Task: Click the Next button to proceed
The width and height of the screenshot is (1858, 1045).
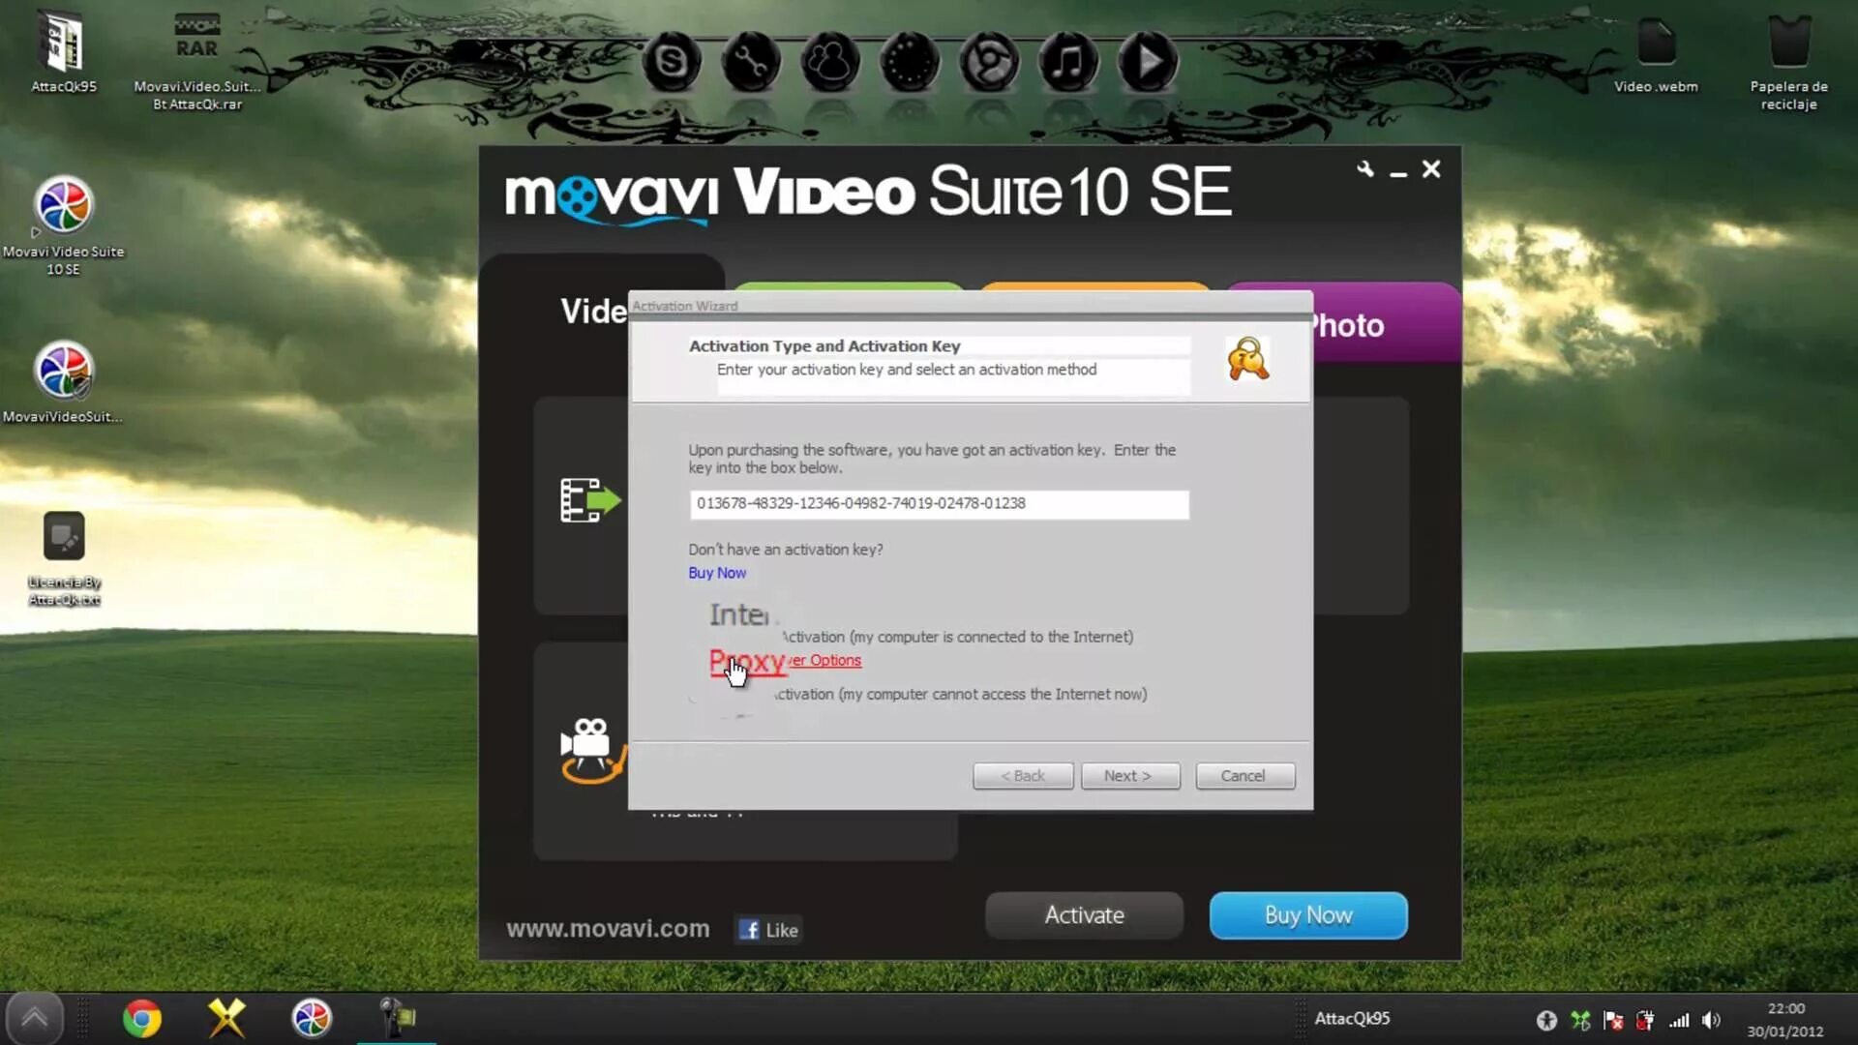Action: click(x=1129, y=774)
